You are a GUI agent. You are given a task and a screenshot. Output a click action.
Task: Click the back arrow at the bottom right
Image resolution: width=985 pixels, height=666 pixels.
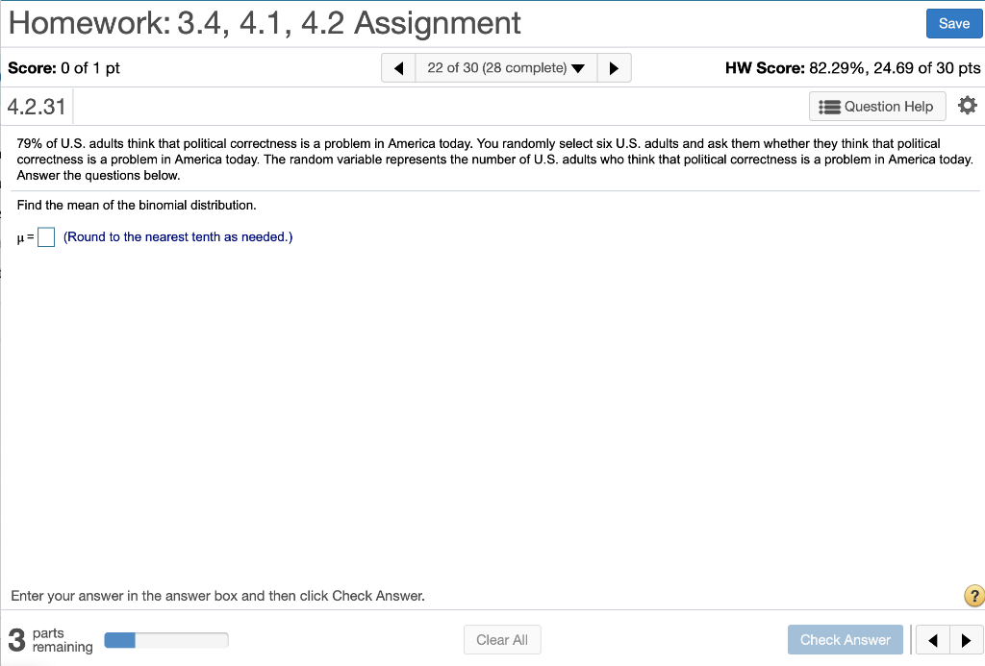(x=931, y=639)
